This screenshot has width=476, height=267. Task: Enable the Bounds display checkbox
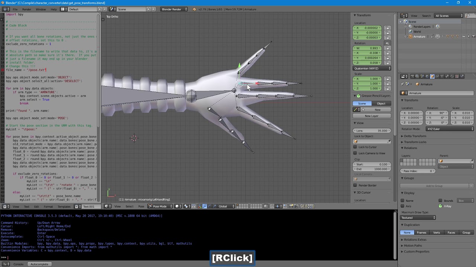click(x=440, y=201)
